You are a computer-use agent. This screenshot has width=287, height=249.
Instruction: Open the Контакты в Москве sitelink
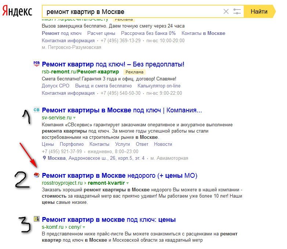[203, 33]
